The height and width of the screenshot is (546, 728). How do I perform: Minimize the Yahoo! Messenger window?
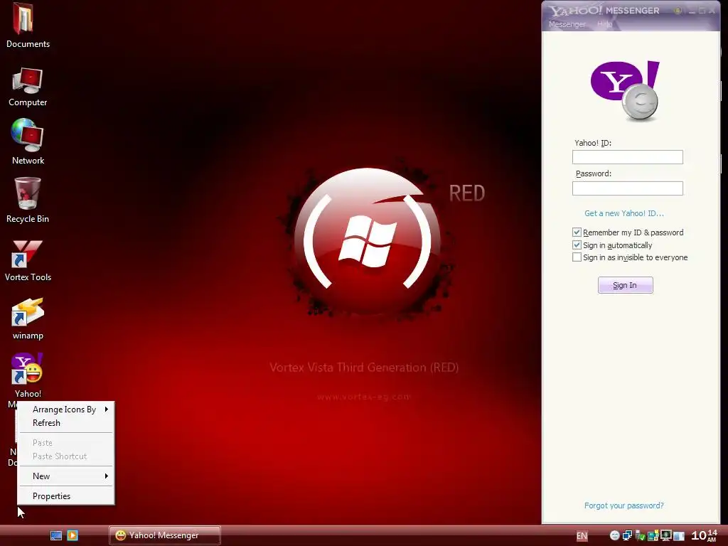tap(692, 10)
